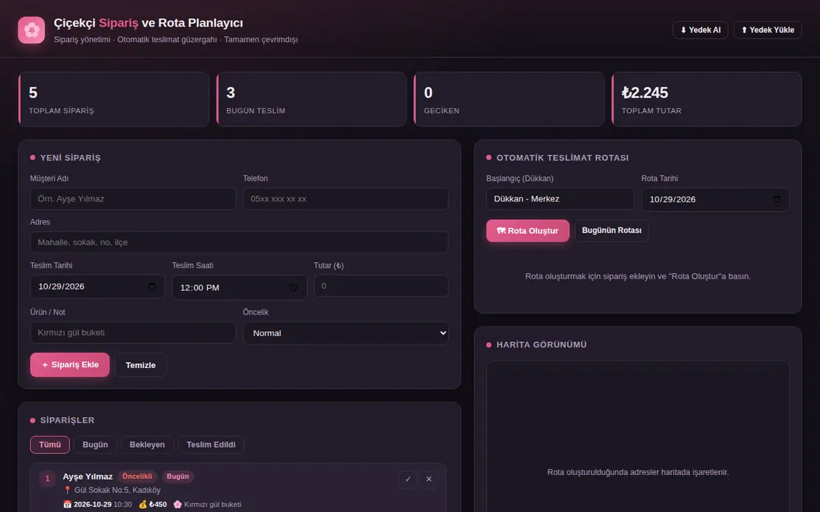
Task: Click Yedek Yükle to restore backup
Action: pyautogui.click(x=767, y=30)
